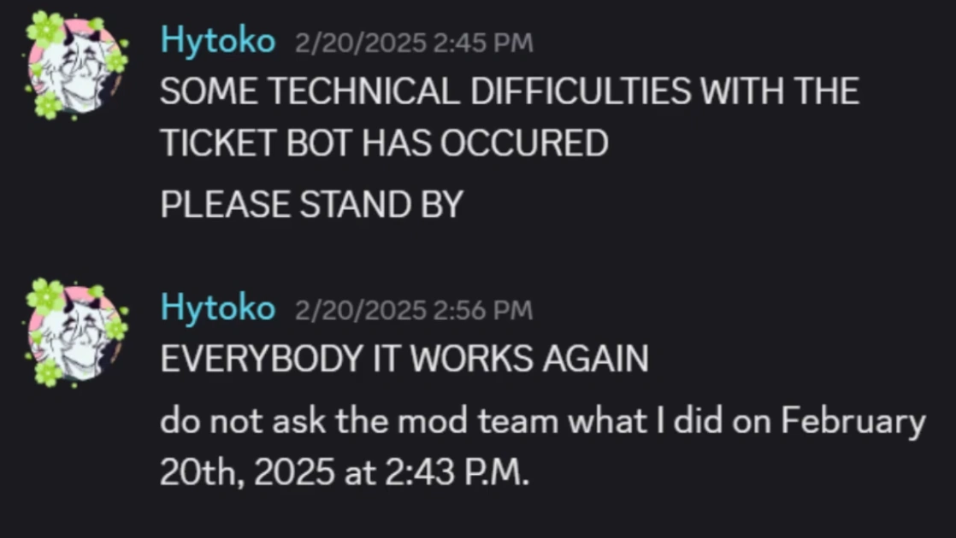This screenshot has height=538, width=956.
Task: Click the 2/20/2025 2:45 PM timestamp
Action: point(413,41)
